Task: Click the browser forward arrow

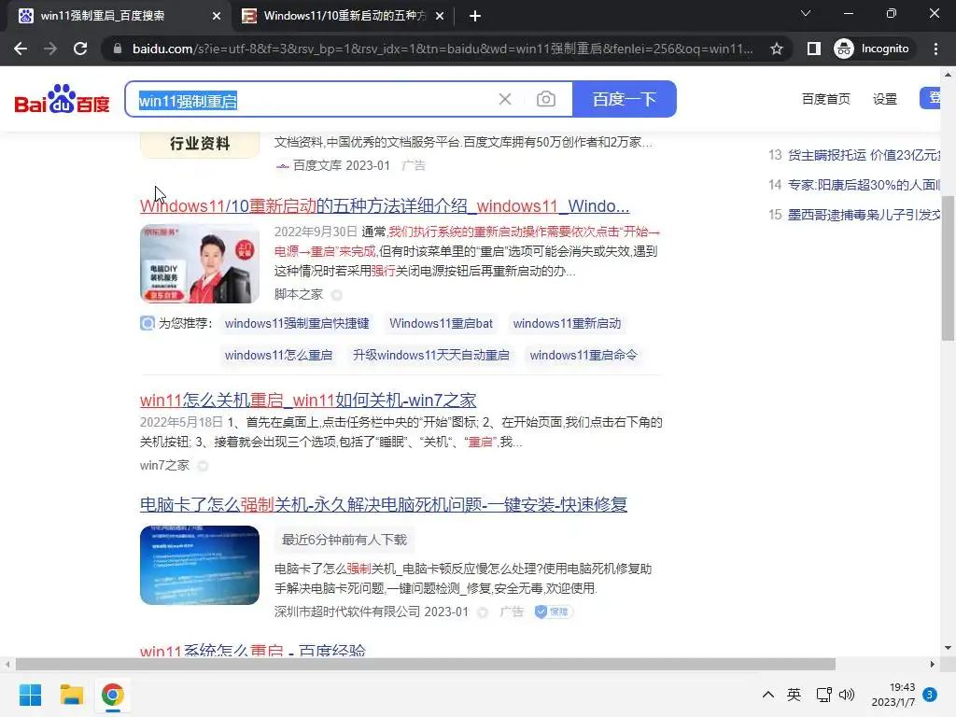Action: click(50, 49)
